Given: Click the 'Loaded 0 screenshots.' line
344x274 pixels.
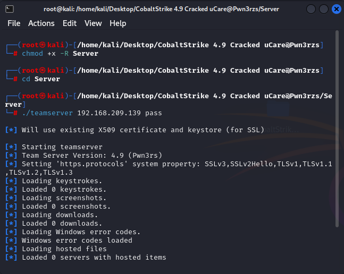Looking at the screenshot, I should (x=66, y=207).
